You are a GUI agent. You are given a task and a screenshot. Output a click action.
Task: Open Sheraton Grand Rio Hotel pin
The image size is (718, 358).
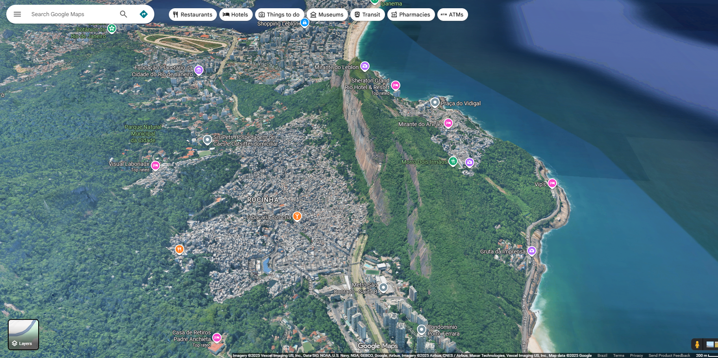coord(396,86)
